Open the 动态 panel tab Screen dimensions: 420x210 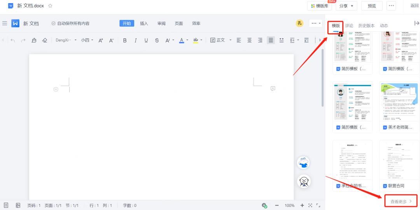[x=384, y=26]
